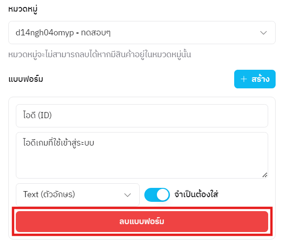
Task: Focus the ไอดี (ID) input field
Action: coord(142,116)
